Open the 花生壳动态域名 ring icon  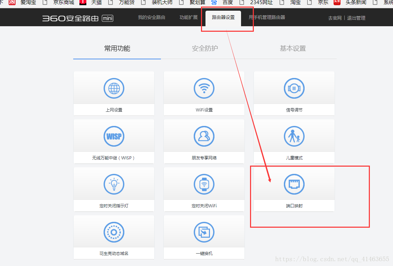[x=114, y=232]
